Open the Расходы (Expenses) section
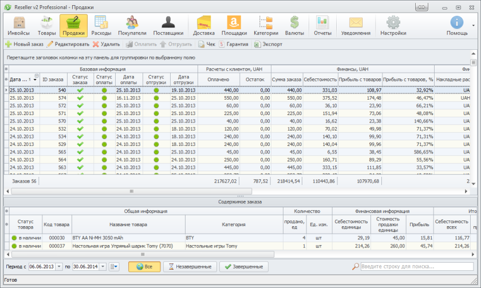 pos(101,26)
